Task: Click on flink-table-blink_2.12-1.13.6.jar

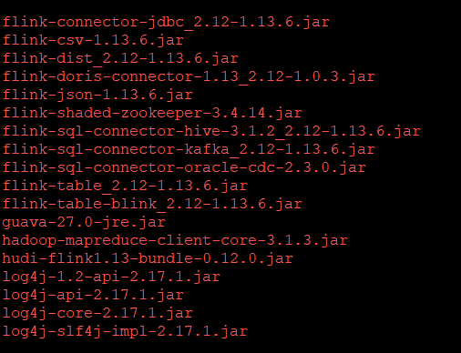Action: (x=152, y=205)
